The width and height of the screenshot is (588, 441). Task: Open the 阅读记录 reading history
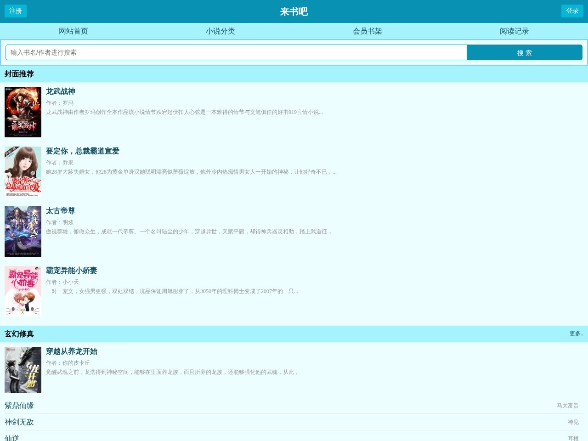(x=514, y=31)
